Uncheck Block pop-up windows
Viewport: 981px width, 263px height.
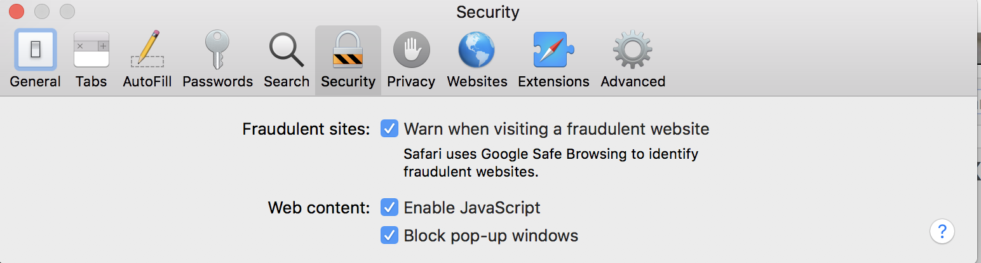point(389,236)
